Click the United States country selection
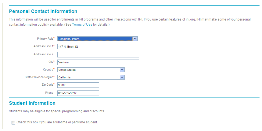 91,70
